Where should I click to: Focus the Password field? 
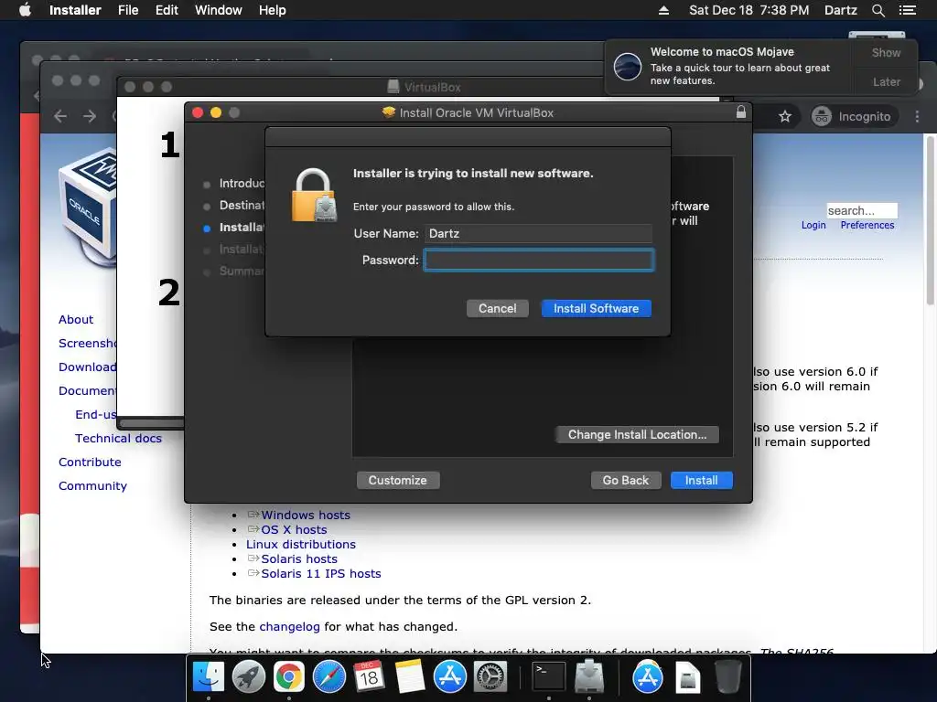coord(539,261)
